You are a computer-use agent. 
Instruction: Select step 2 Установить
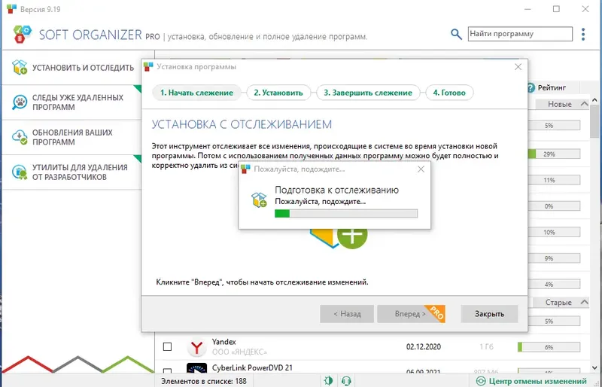click(x=278, y=93)
